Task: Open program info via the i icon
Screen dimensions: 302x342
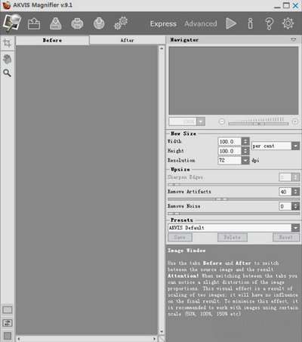Action: 250,23
